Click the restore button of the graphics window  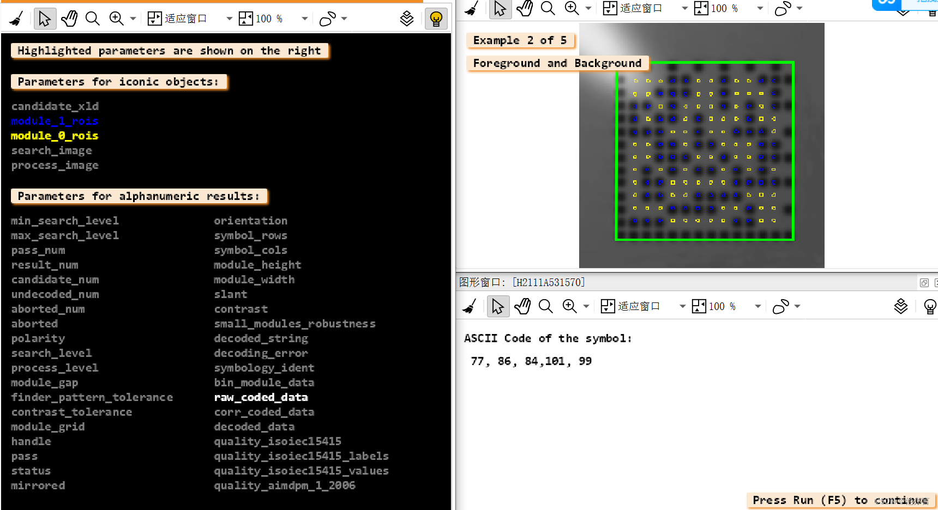[x=924, y=282]
